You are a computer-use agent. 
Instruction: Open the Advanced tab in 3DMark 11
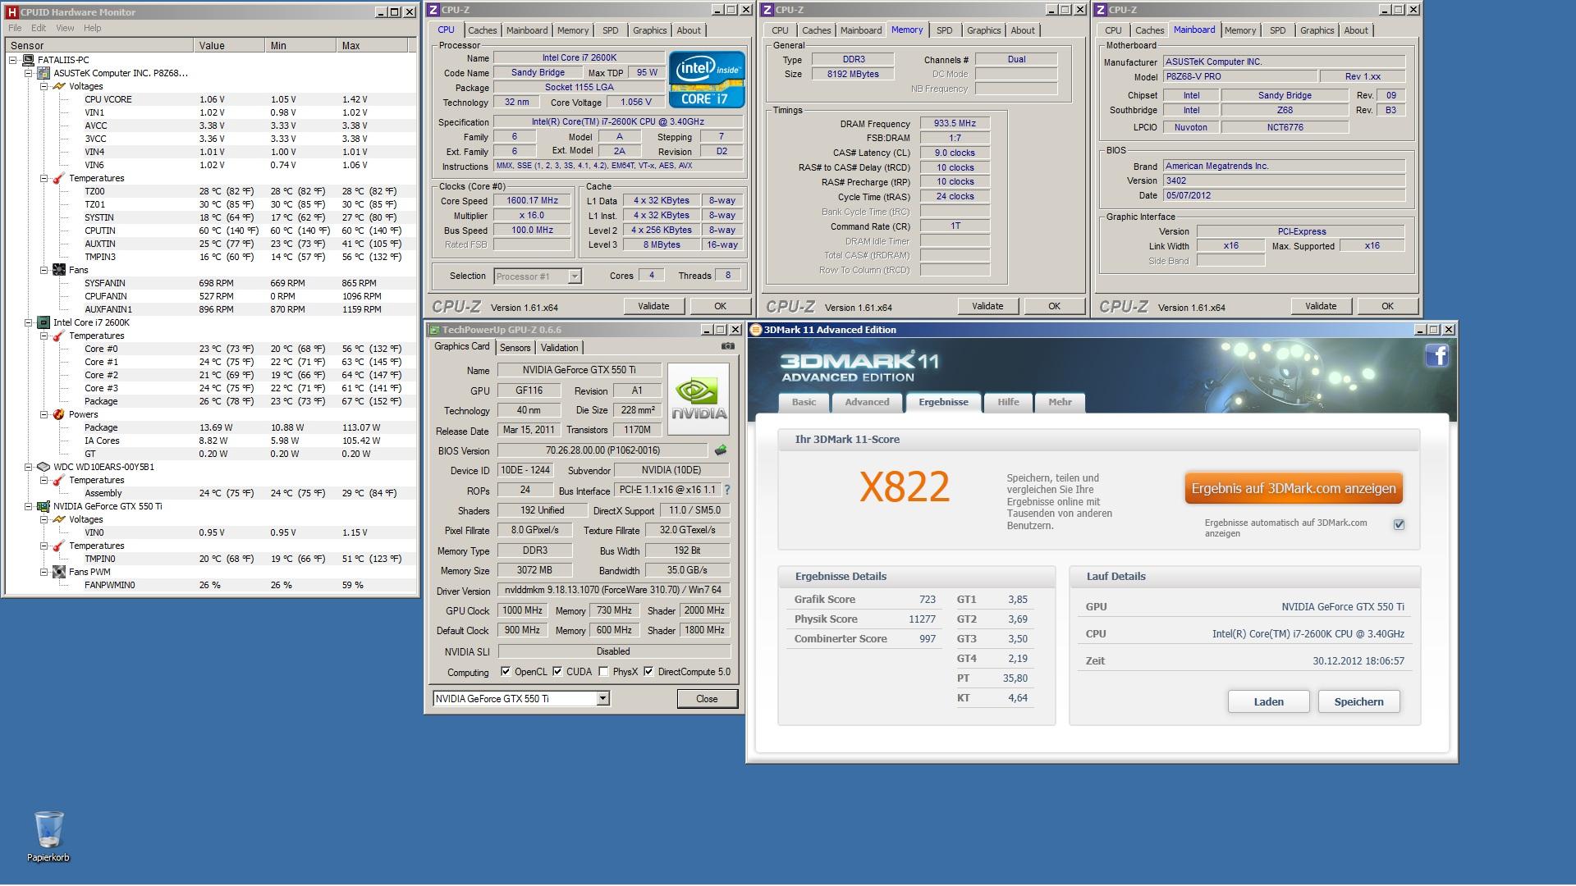tap(867, 402)
